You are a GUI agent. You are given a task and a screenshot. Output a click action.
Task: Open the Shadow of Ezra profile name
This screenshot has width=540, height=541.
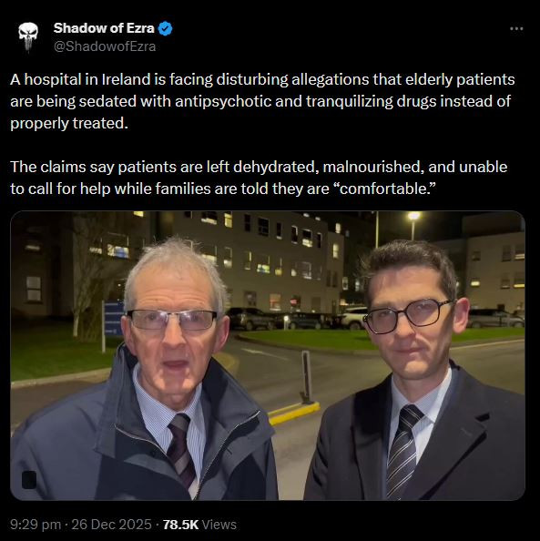pyautogui.click(x=104, y=28)
